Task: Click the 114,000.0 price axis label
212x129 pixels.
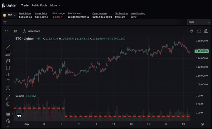Action: (202, 58)
